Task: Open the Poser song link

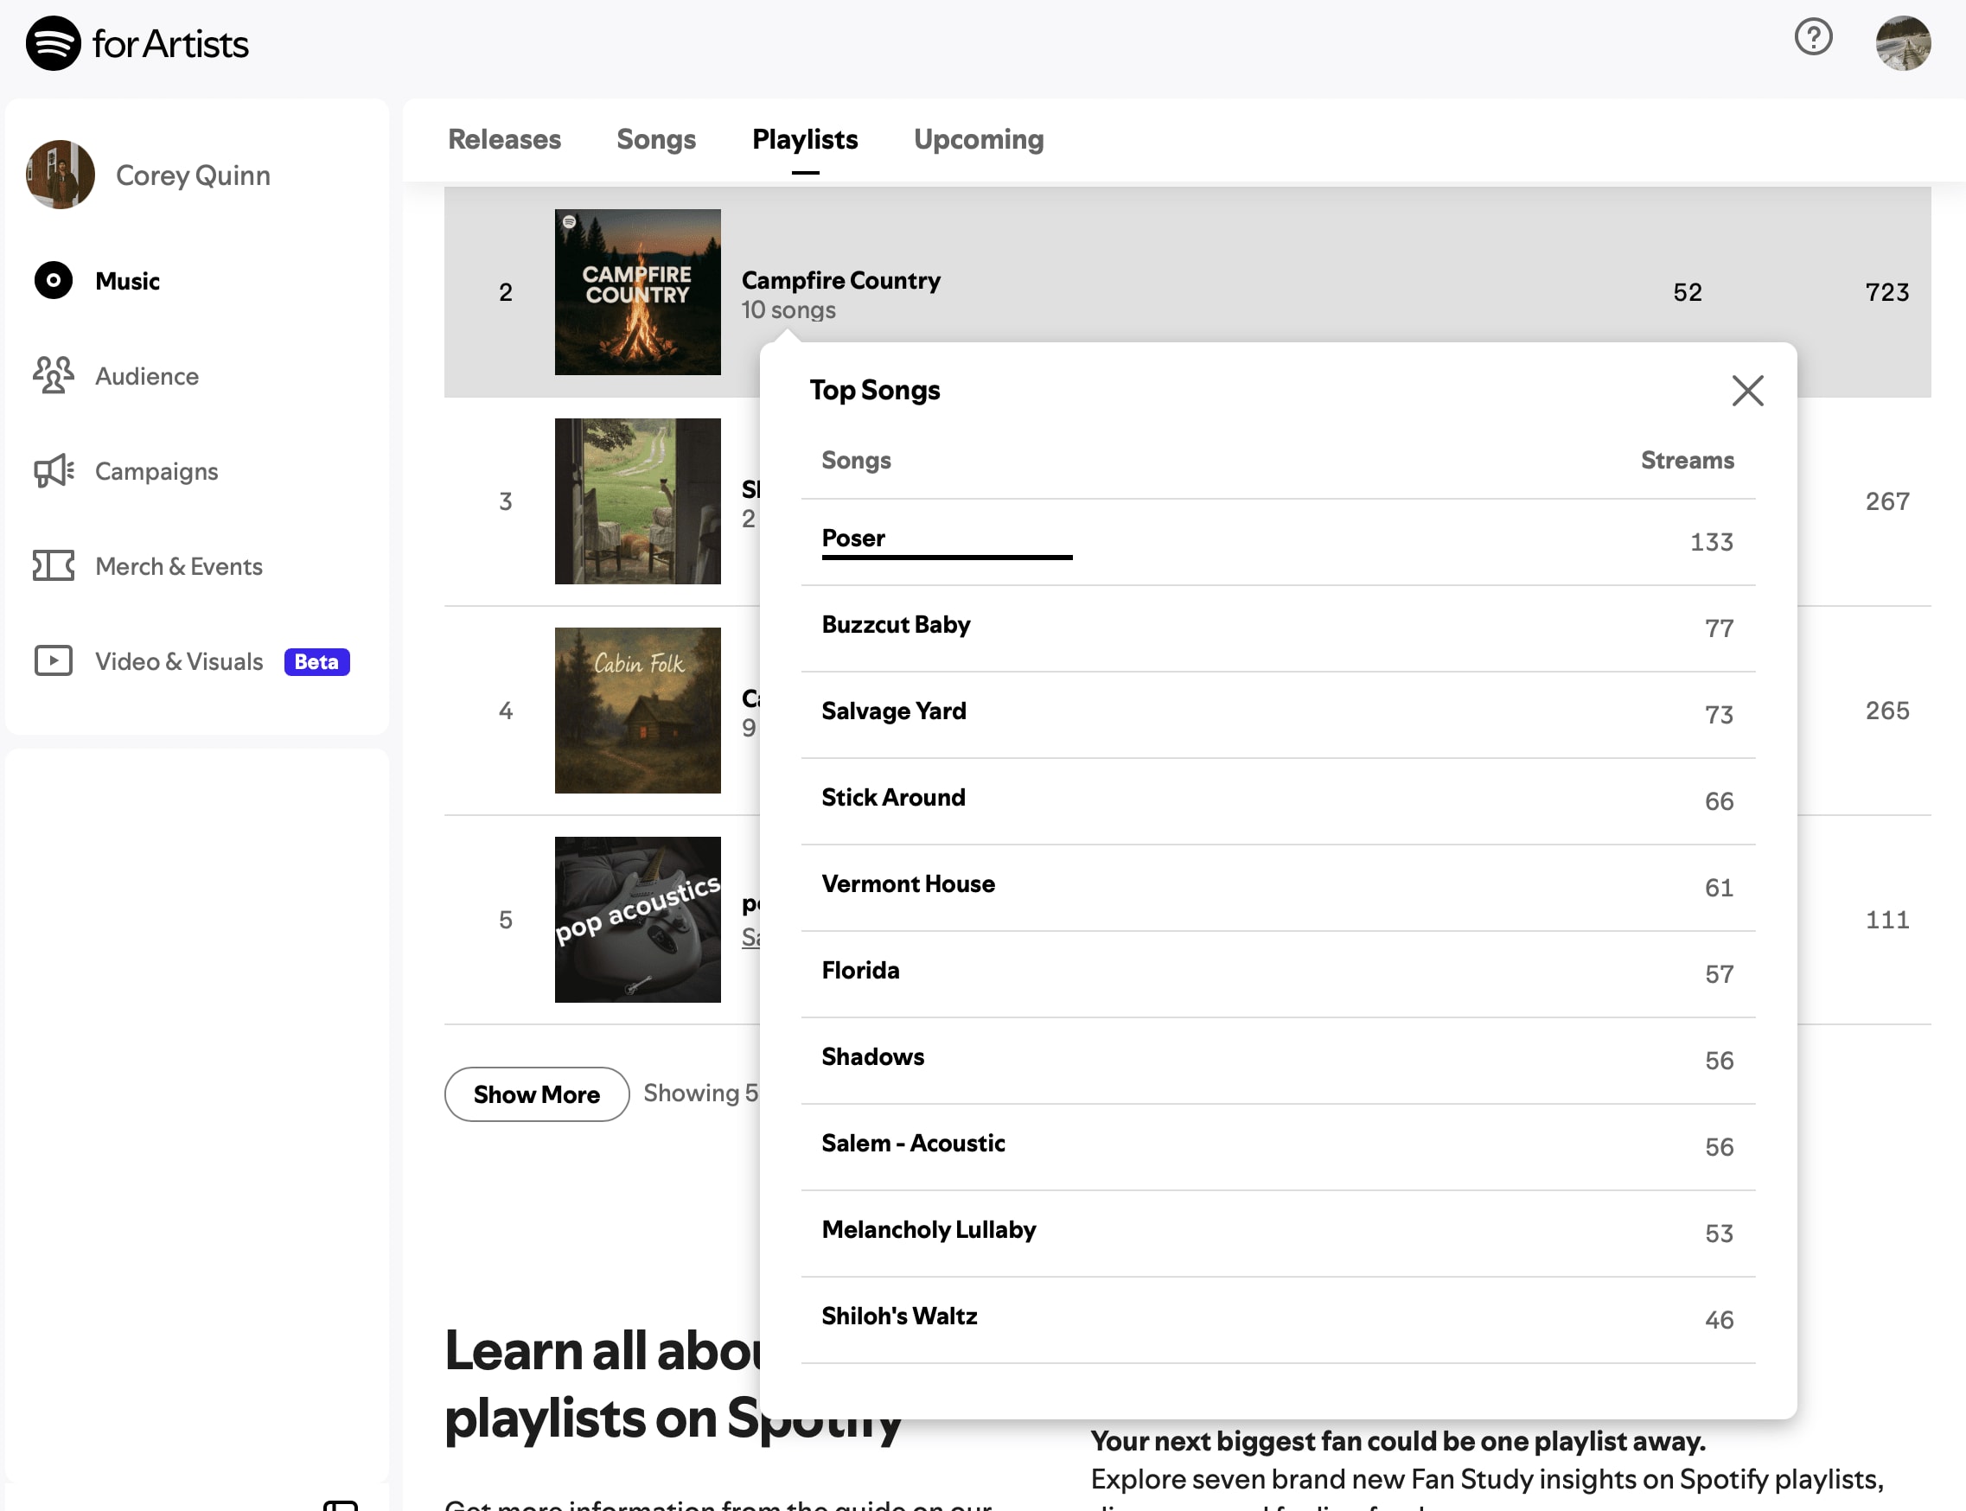Action: [x=852, y=538]
